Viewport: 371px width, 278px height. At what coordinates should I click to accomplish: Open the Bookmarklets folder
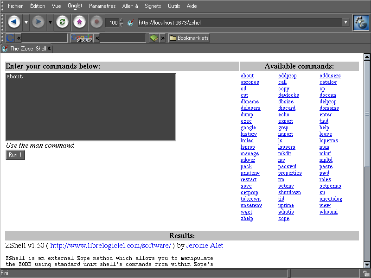pyautogui.click(x=189, y=38)
